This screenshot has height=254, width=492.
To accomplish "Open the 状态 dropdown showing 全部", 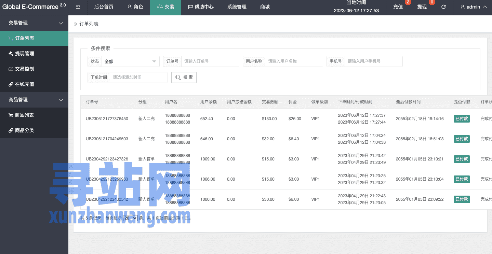I will click(x=130, y=61).
